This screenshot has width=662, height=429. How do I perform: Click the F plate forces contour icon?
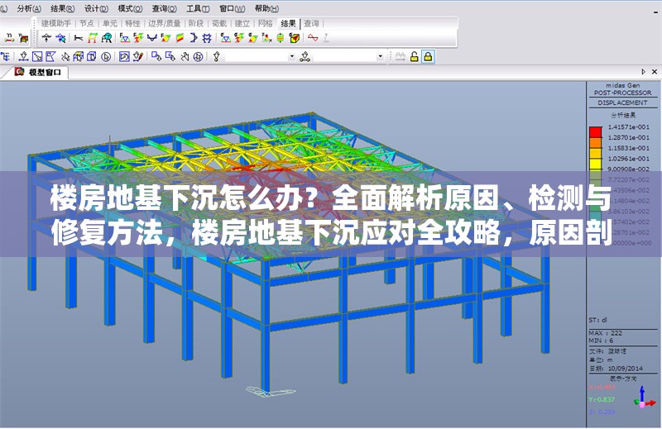coord(165,38)
